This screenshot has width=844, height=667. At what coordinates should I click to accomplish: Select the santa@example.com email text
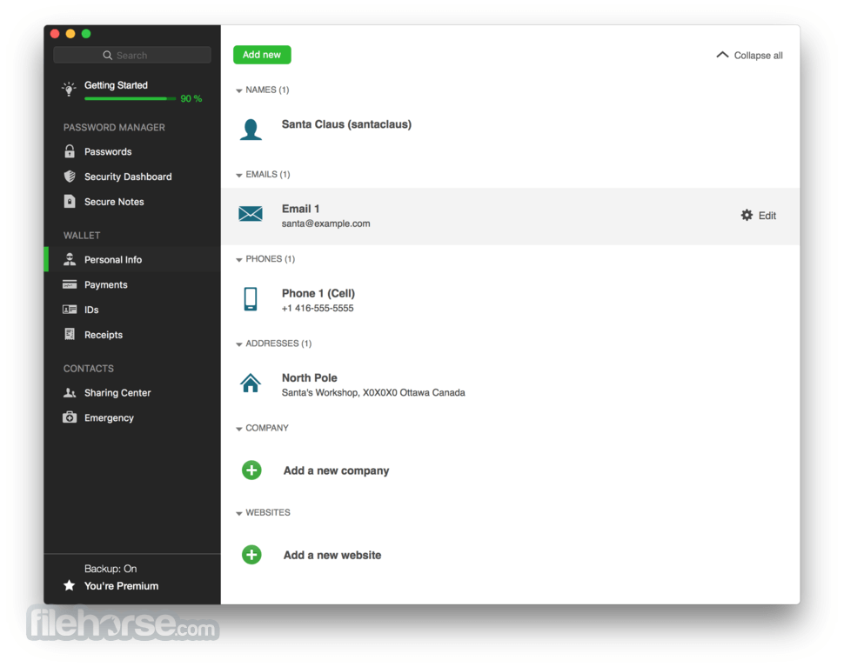pyautogui.click(x=325, y=223)
